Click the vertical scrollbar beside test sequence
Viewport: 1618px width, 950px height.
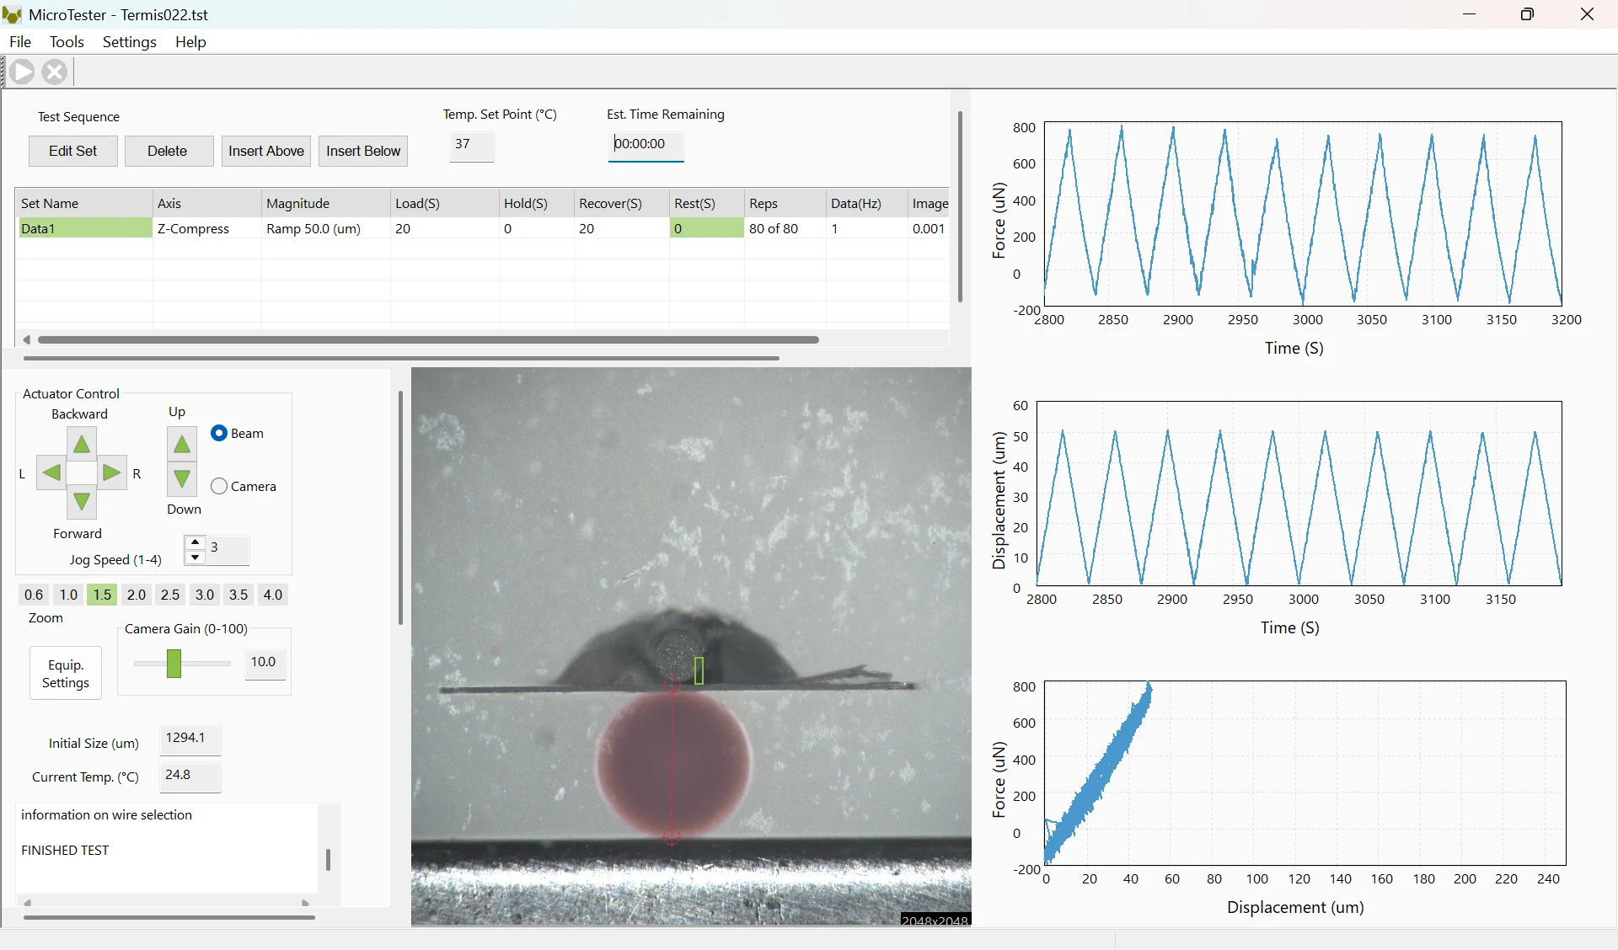[x=960, y=206]
